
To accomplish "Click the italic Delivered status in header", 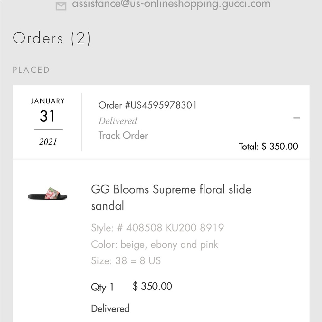I will (118, 121).
